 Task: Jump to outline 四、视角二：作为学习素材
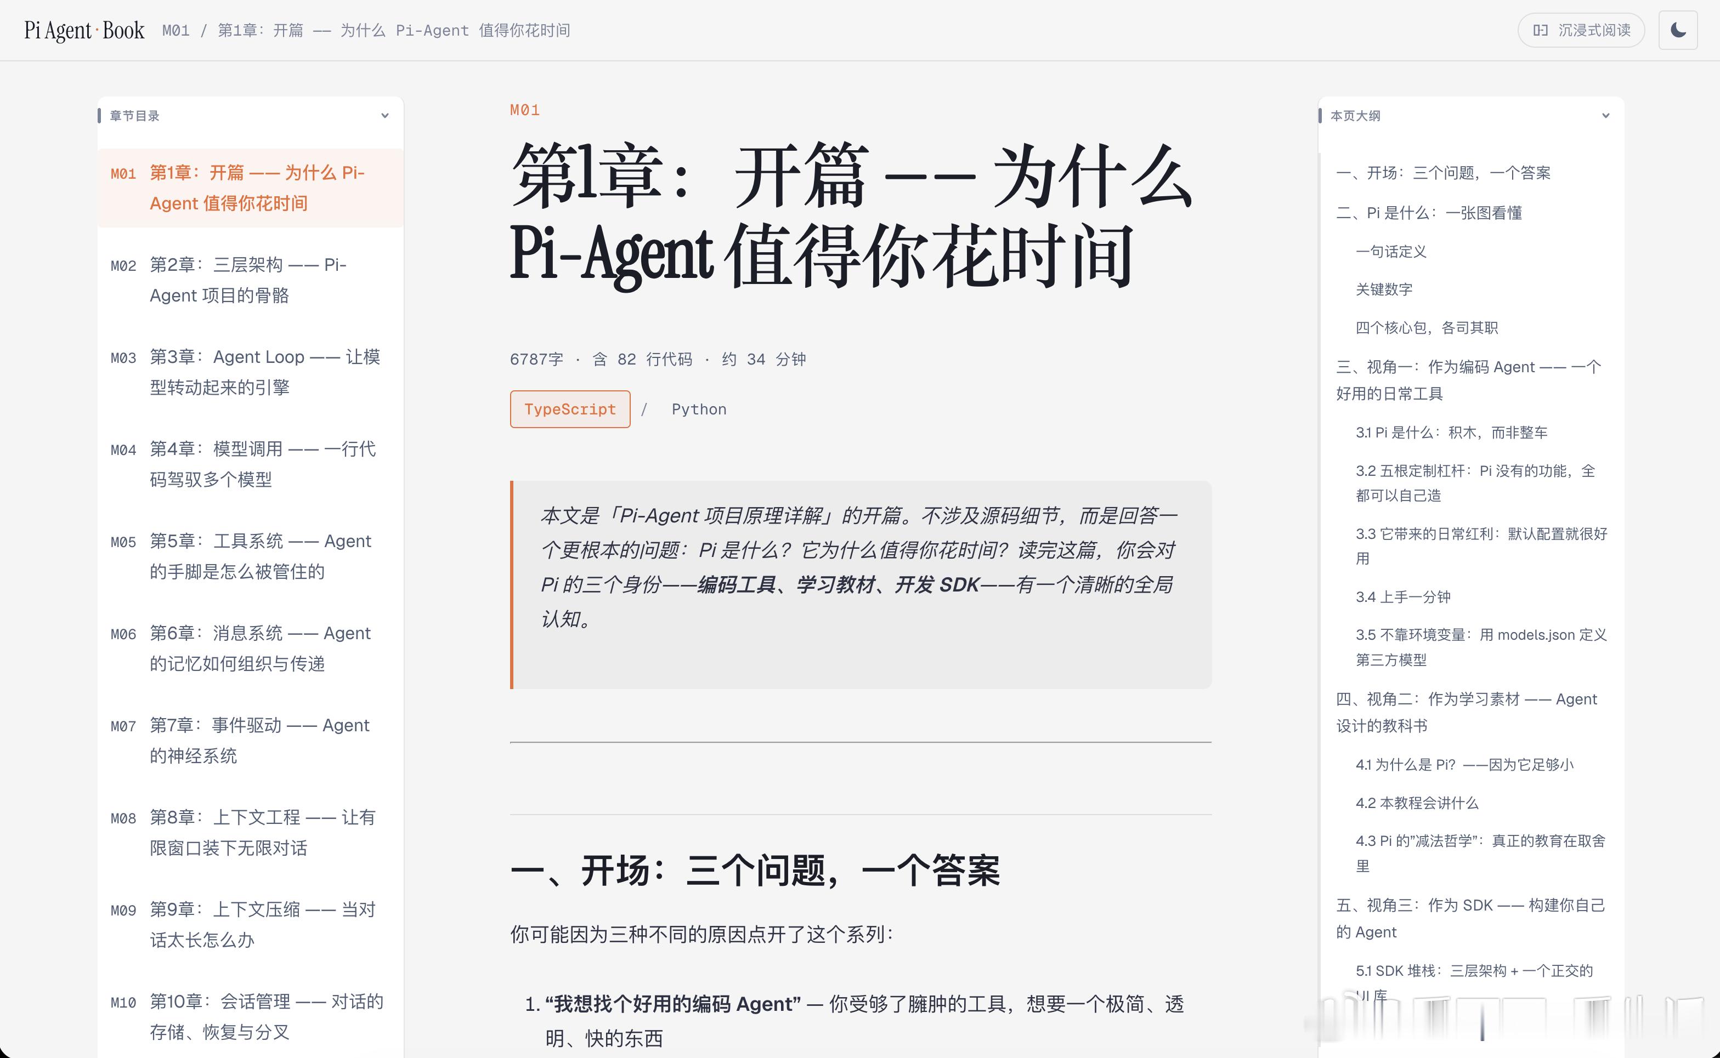(x=1467, y=712)
